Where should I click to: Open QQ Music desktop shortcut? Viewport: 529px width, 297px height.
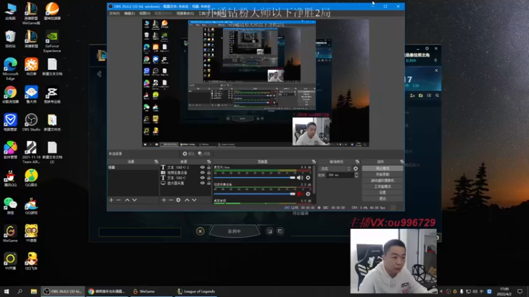click(31, 178)
